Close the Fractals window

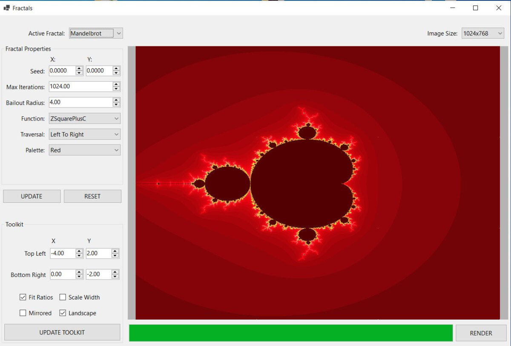click(499, 8)
